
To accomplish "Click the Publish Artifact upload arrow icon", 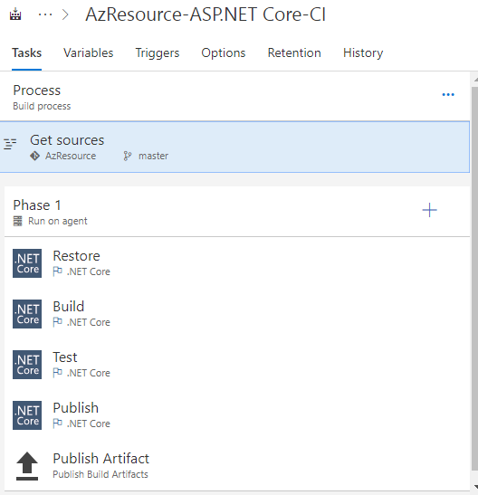I will click(27, 466).
